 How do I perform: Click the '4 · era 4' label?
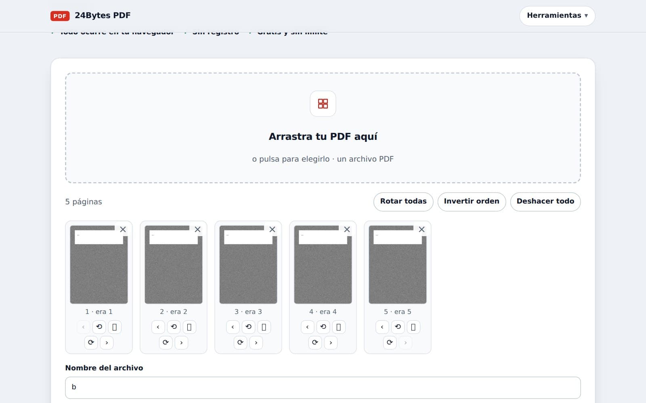pos(323,312)
